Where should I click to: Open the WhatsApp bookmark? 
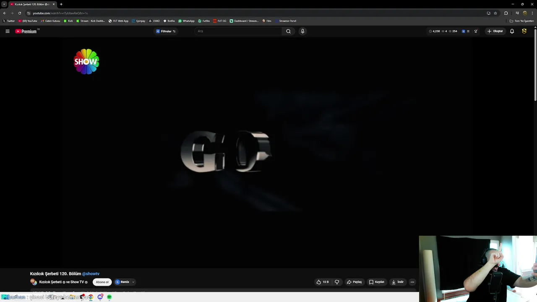click(186, 21)
